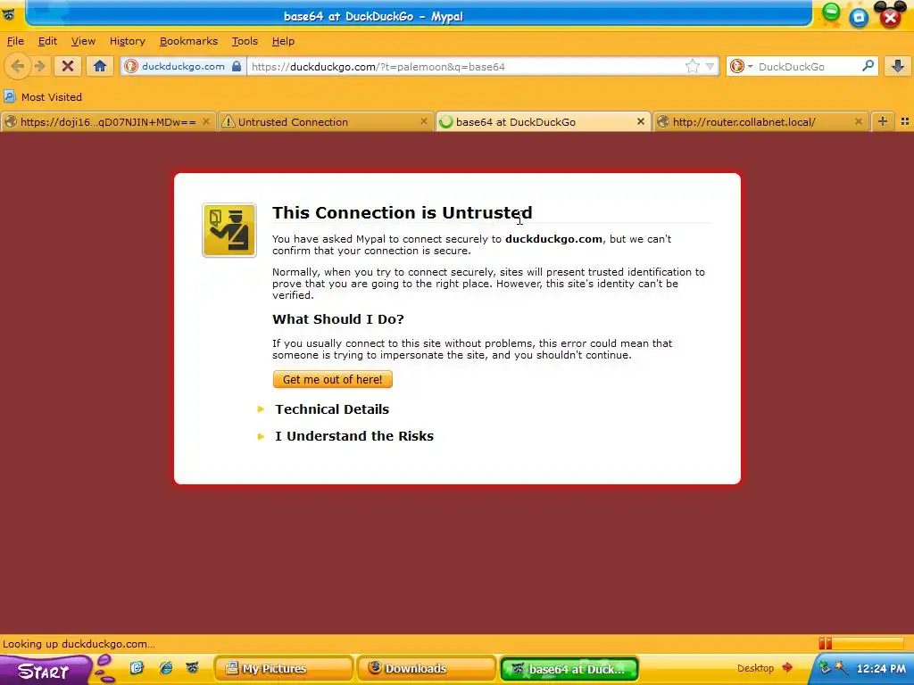Click page load progress bar in status bar
This screenshot has height=685, width=914.
[x=861, y=643]
